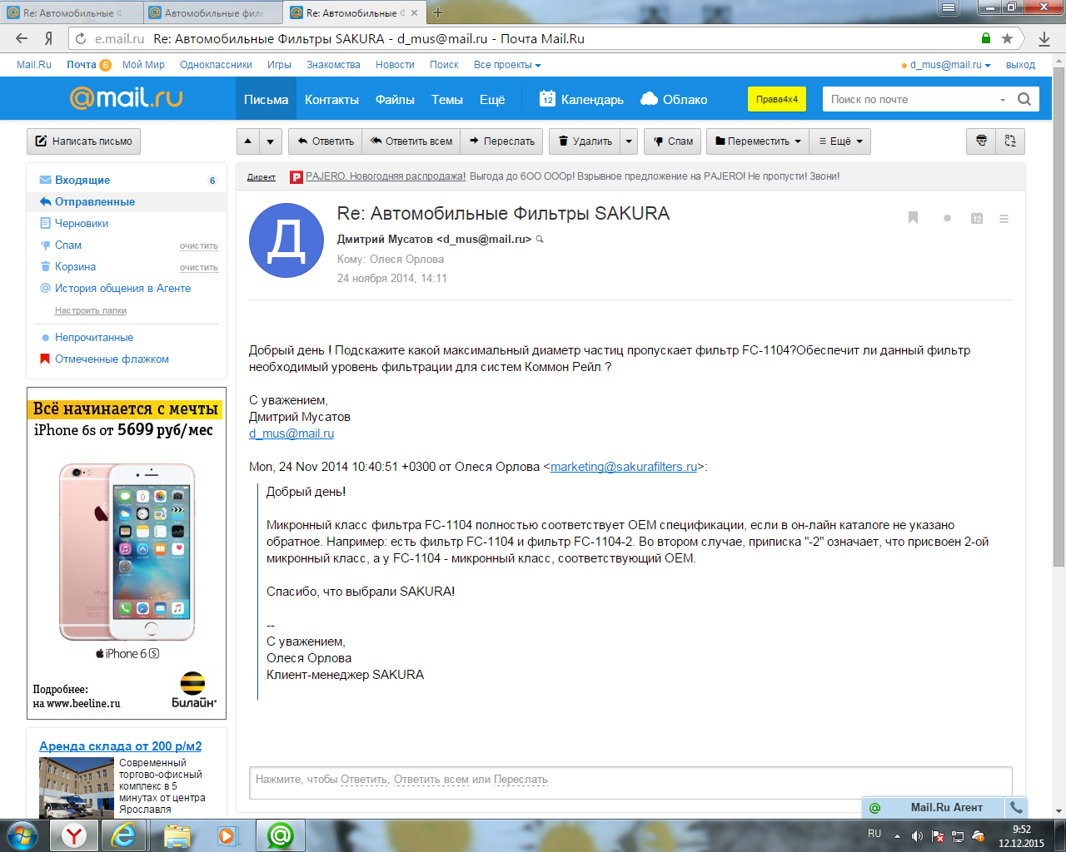The height and width of the screenshot is (852, 1066).
Task: Click the Настроить папки link
Action: [91, 310]
